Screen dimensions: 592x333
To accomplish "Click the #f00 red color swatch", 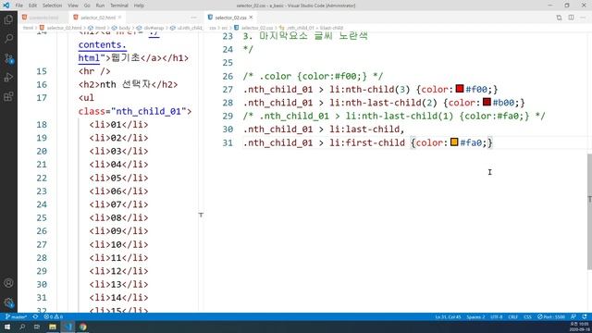I will [x=460, y=89].
